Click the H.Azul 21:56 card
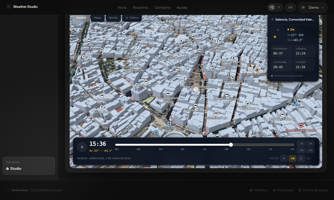 (304, 65)
